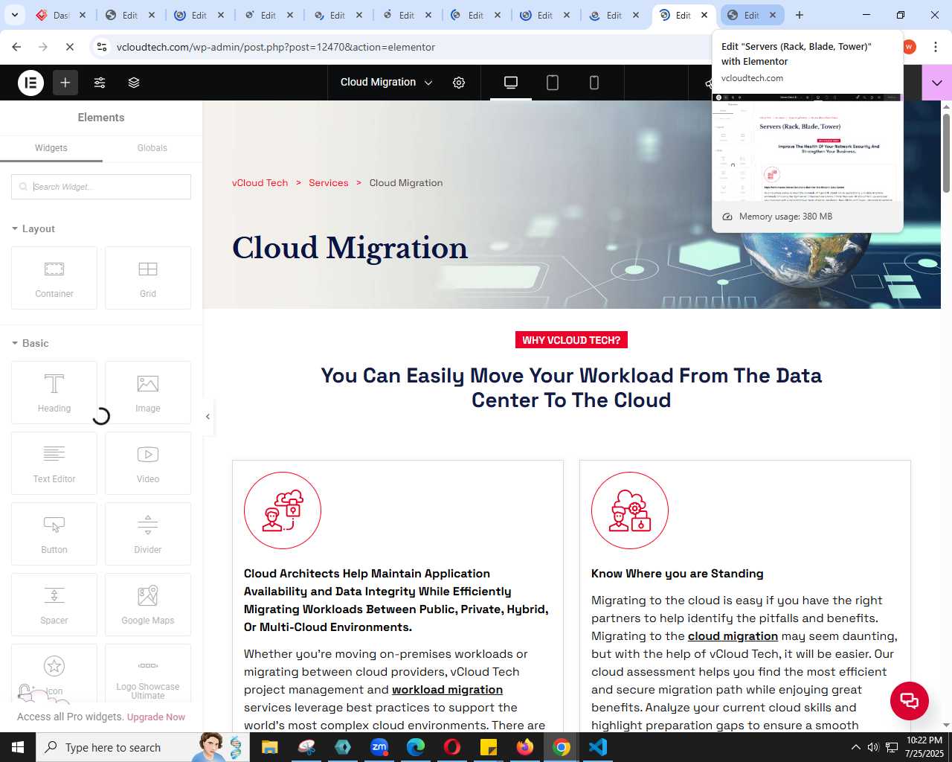Screen dimensions: 952x762
Task: Go back in browser history
Action: click(16, 47)
